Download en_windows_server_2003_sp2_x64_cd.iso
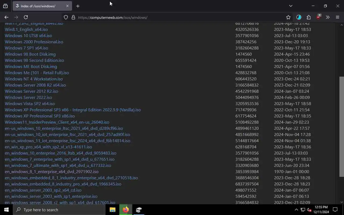344x215 pixels. (43, 190)
